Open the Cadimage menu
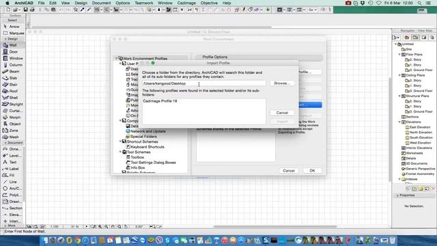This screenshot has width=437, height=246. 186,3
